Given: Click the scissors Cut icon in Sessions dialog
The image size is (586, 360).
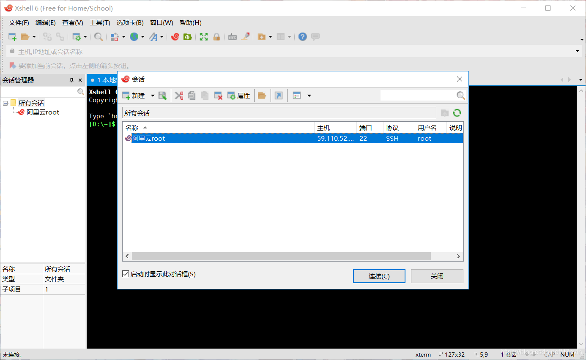Looking at the screenshot, I should coord(179,95).
